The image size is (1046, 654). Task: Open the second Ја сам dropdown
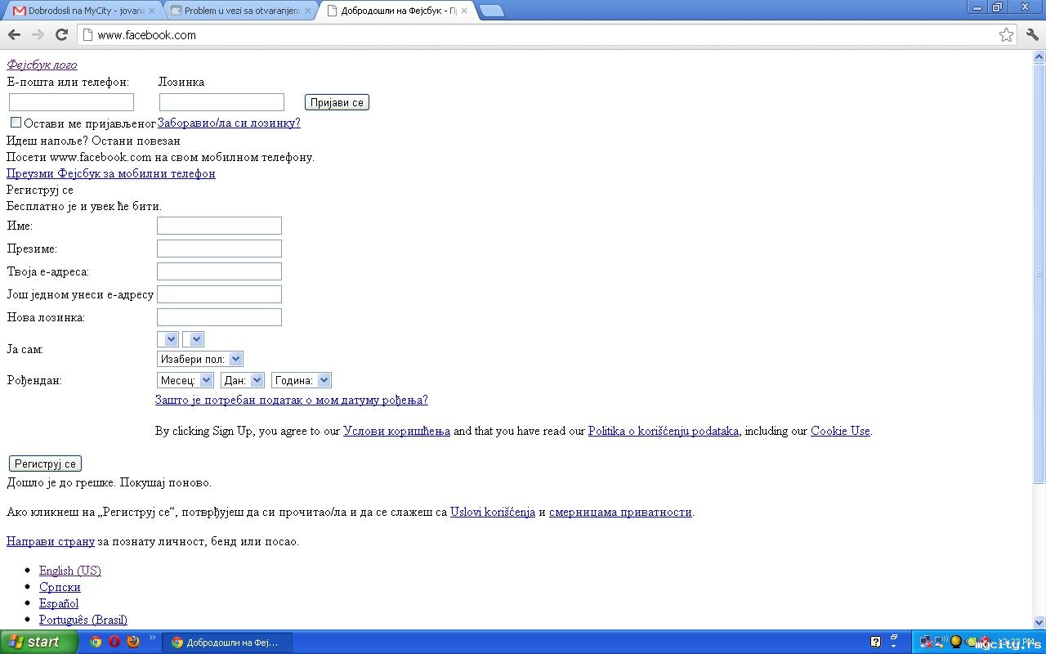pyautogui.click(x=194, y=339)
